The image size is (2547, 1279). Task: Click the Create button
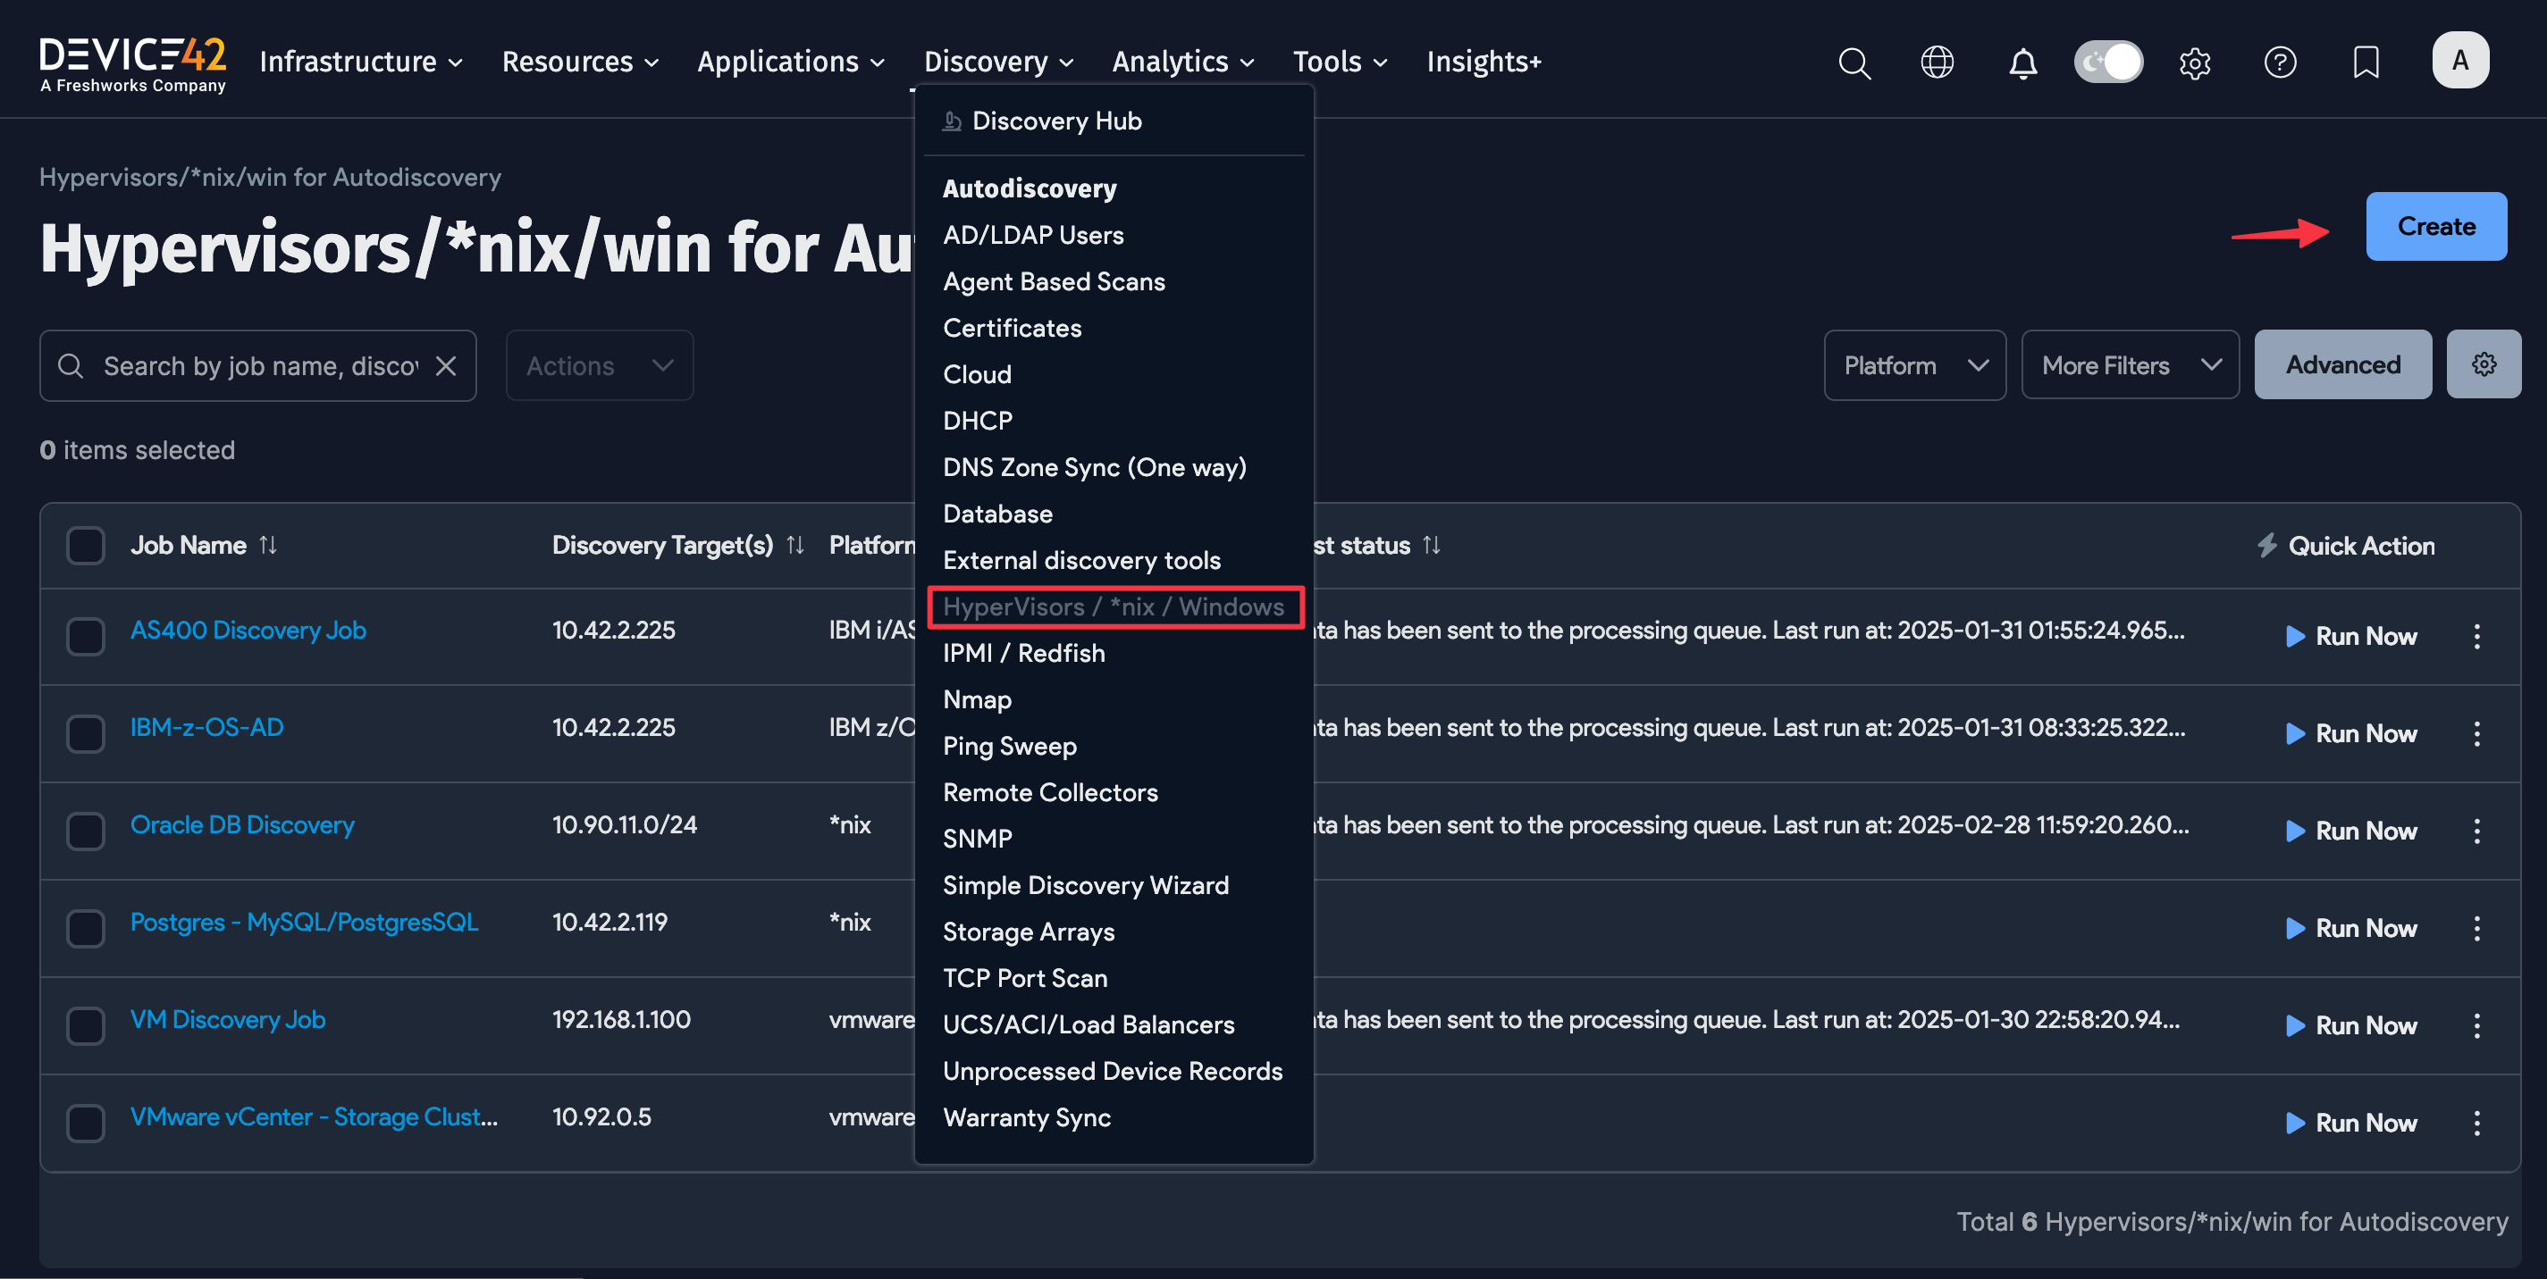(x=2435, y=225)
